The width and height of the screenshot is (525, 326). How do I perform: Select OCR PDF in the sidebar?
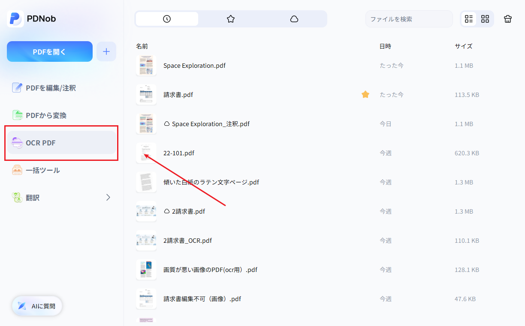tap(61, 143)
